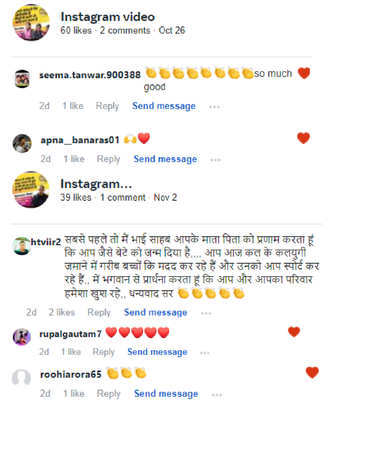Open the Nov 2 Instagram post thumbnail
375x464 pixels.
click(x=31, y=190)
